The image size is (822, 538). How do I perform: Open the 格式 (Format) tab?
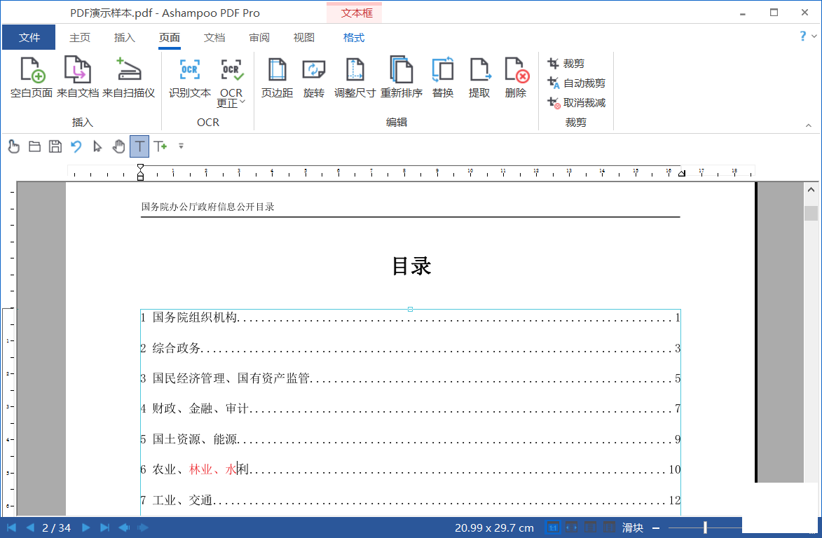[x=354, y=38]
